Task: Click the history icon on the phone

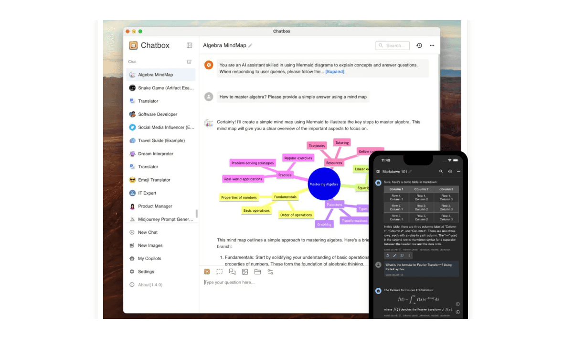Action: coord(450,172)
